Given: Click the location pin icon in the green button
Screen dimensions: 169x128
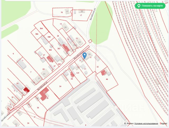Looking at the screenshot, I should pos(139,6).
